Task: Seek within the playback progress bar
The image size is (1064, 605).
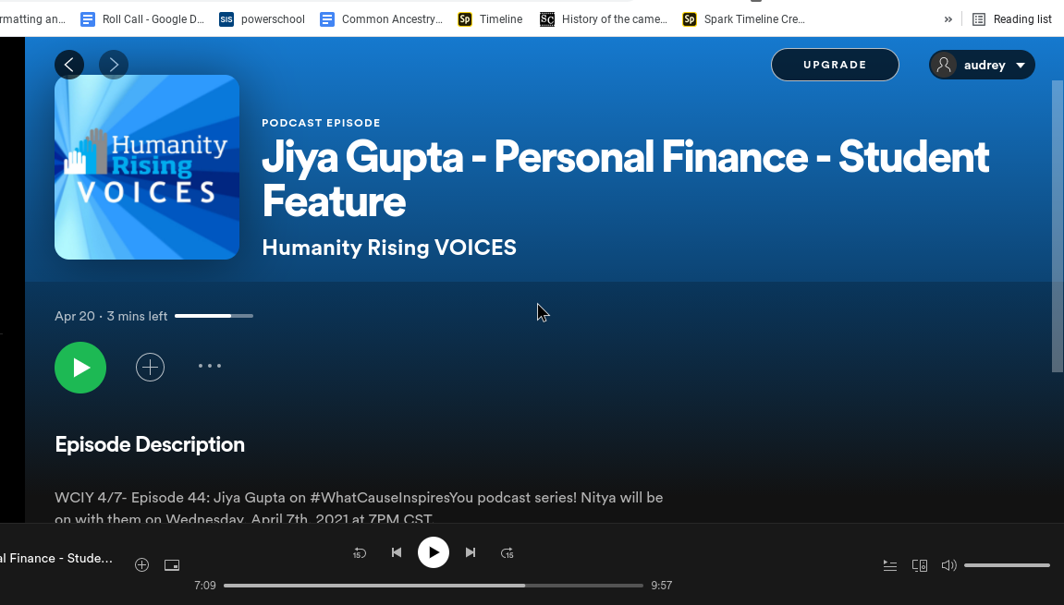Action: tap(433, 586)
